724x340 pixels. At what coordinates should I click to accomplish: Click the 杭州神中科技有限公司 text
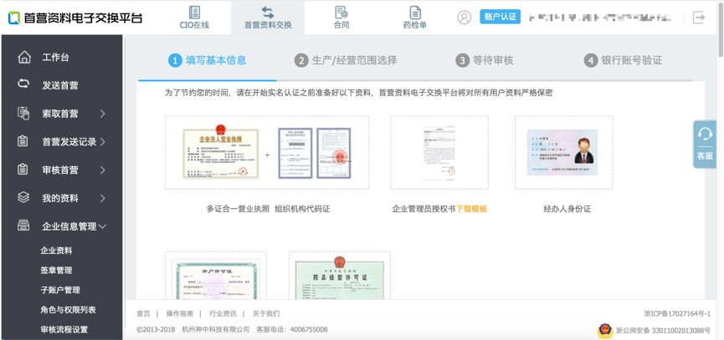coord(216,329)
